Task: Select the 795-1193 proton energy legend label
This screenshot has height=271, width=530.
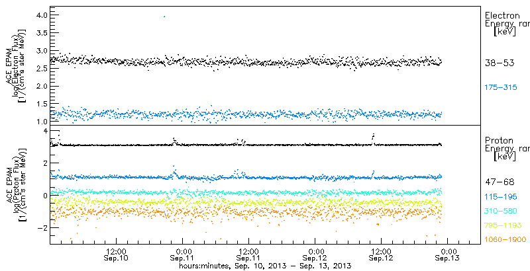Action: point(503,225)
